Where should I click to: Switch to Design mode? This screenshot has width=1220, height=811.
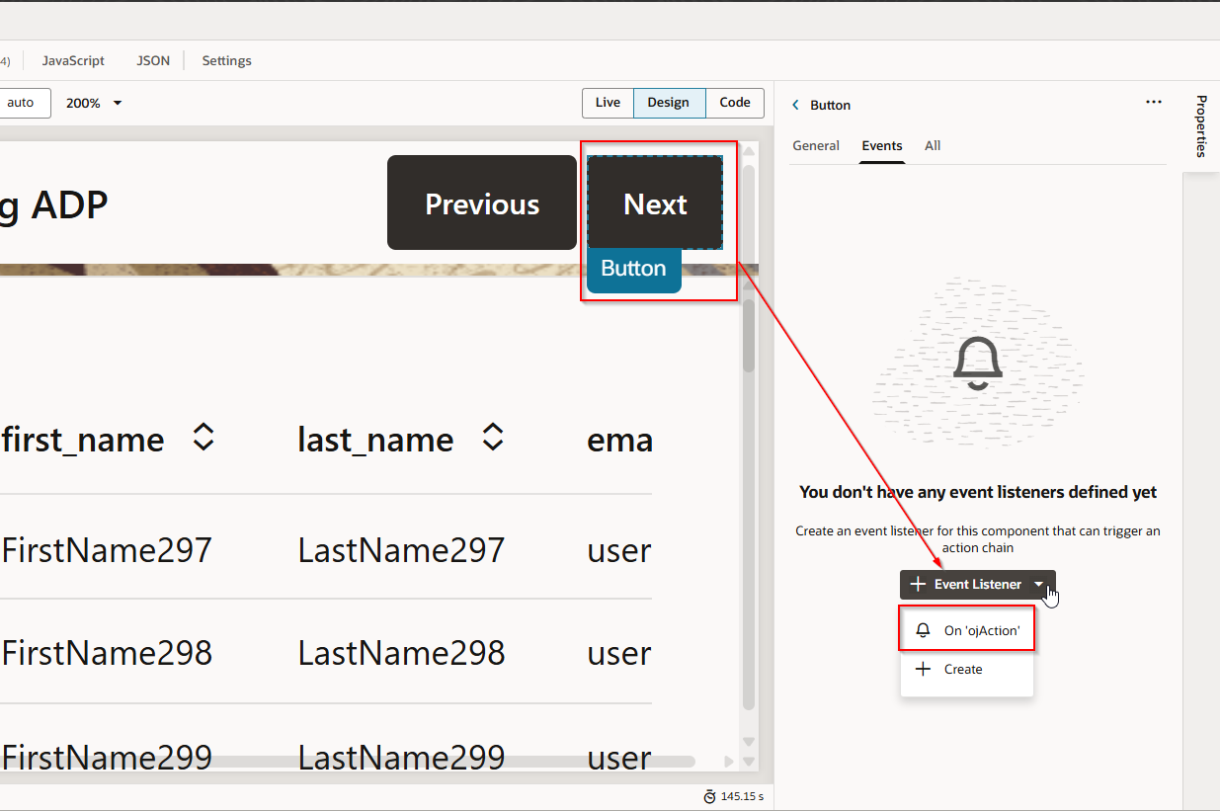(668, 103)
